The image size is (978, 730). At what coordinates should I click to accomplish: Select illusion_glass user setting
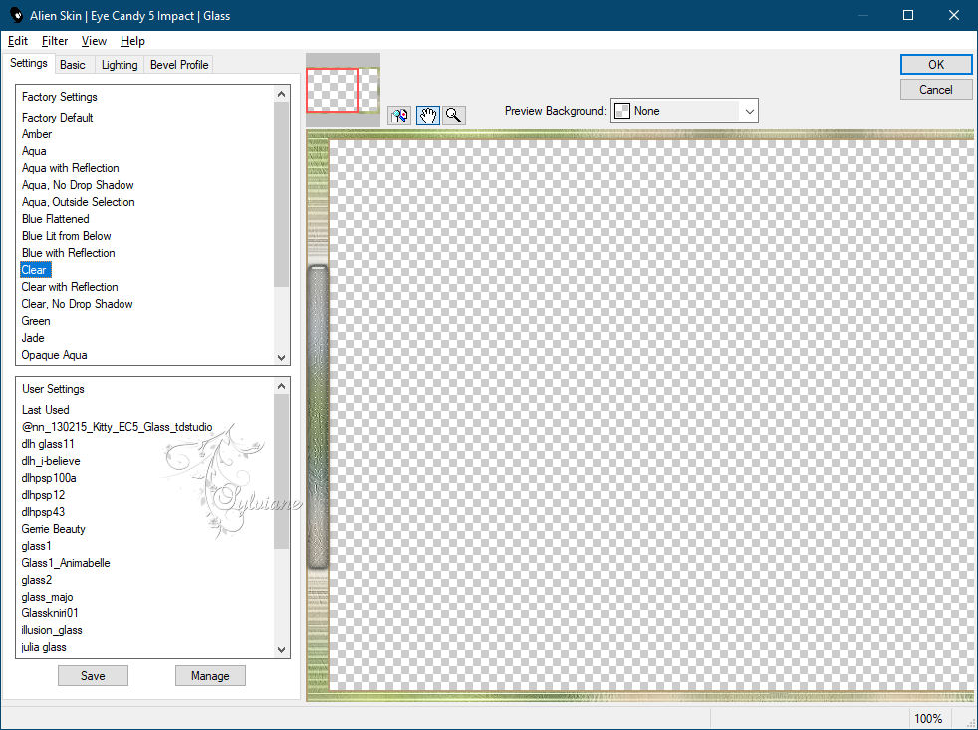coord(52,630)
